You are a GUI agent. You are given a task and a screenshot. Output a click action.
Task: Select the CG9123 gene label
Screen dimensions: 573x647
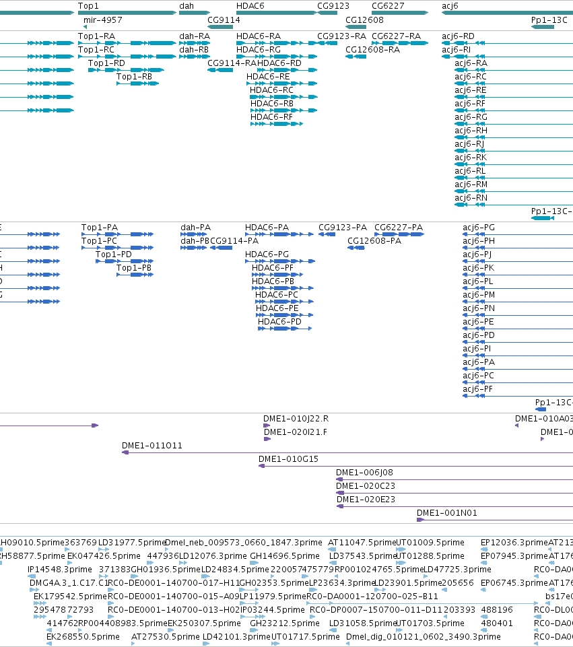[333, 6]
